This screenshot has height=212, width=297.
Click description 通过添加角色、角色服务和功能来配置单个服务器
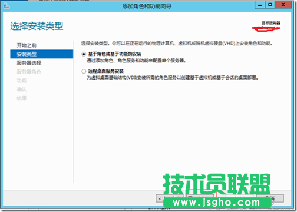point(136,61)
